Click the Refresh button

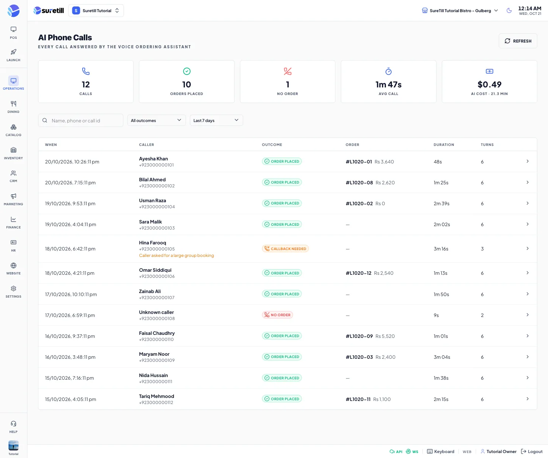click(x=518, y=41)
